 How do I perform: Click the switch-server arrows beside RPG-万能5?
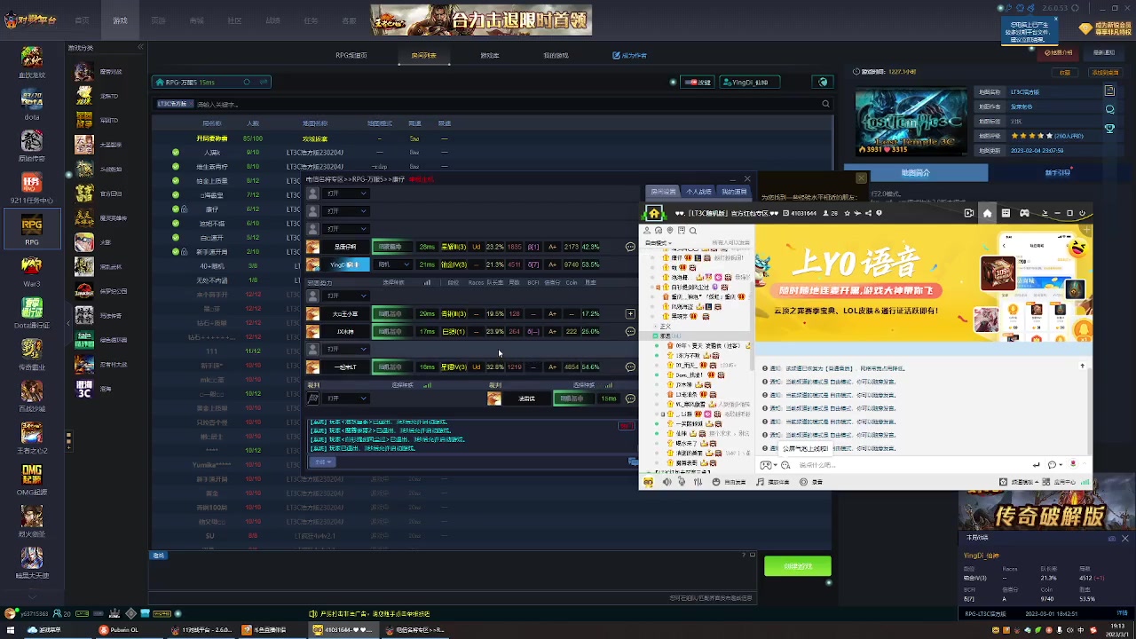tap(264, 83)
